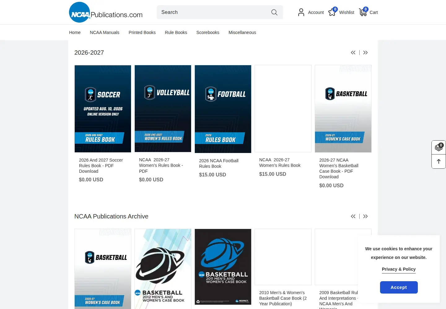The image size is (446, 309).
Task: Open '2026-27 NCAA Women's Basketball Case Book' title
Action: tap(339, 168)
